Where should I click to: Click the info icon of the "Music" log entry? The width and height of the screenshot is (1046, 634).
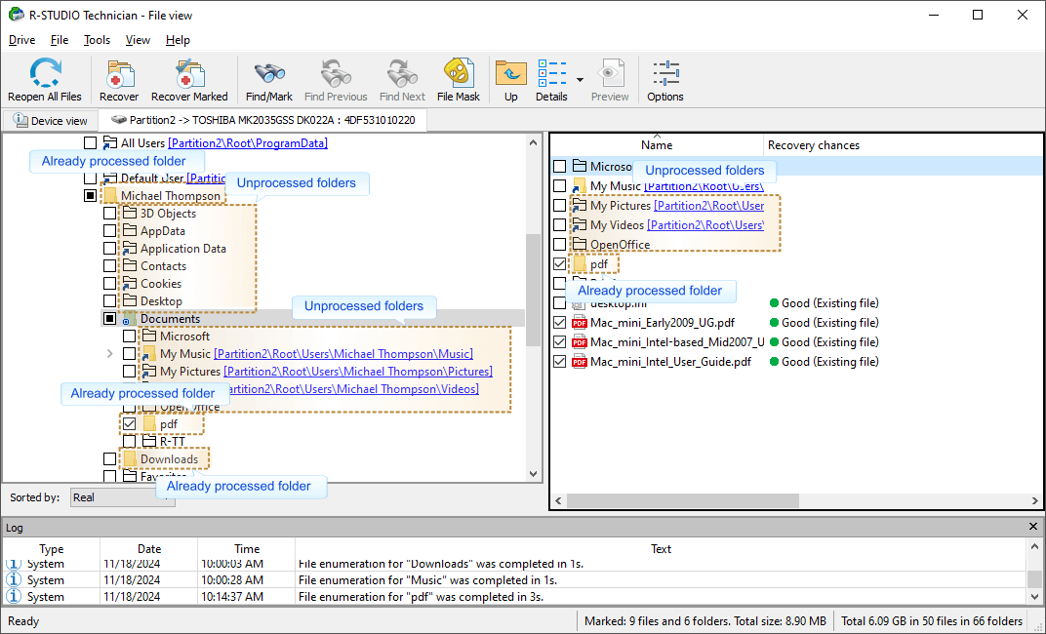14,580
